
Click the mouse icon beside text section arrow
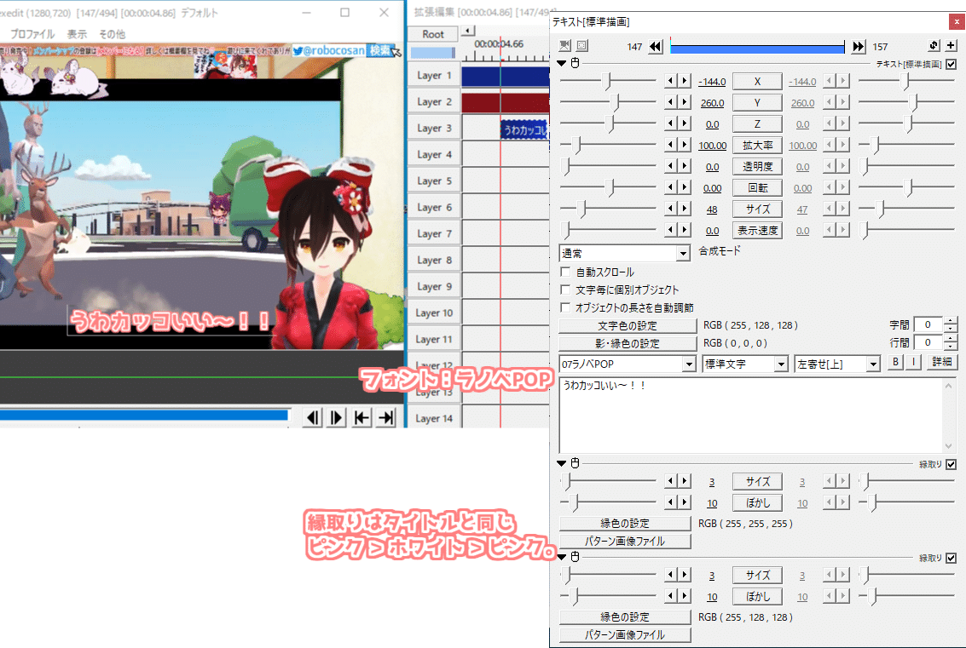pos(576,63)
